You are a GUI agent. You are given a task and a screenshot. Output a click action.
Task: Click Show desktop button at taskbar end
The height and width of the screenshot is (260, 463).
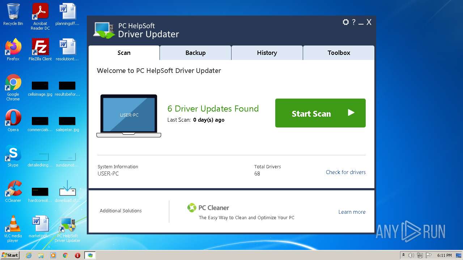(459, 255)
